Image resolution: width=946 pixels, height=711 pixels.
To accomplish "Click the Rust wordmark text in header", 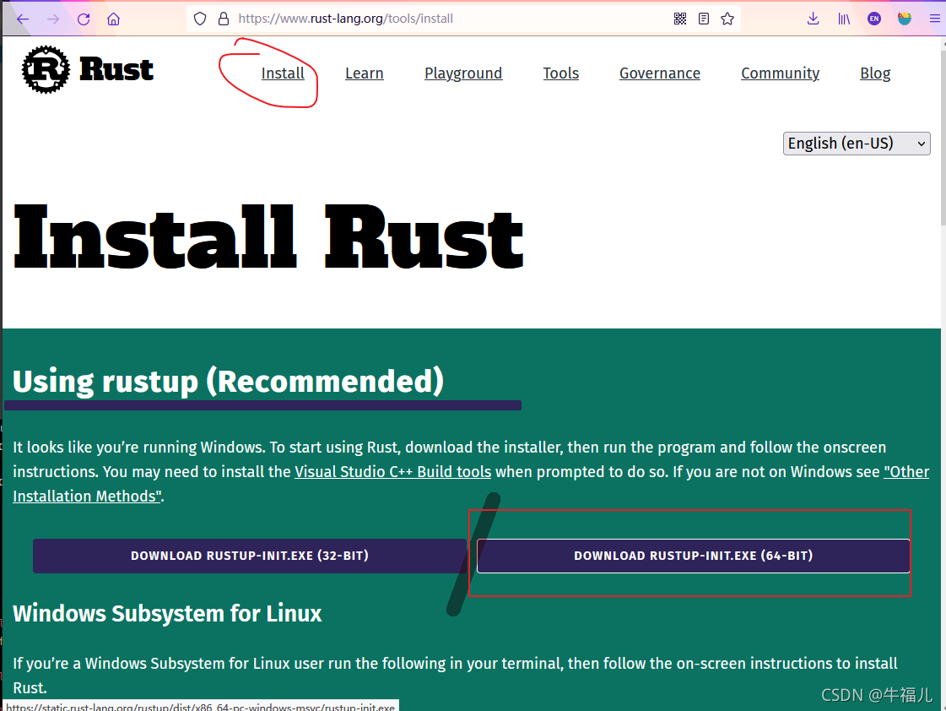I will 116,68.
